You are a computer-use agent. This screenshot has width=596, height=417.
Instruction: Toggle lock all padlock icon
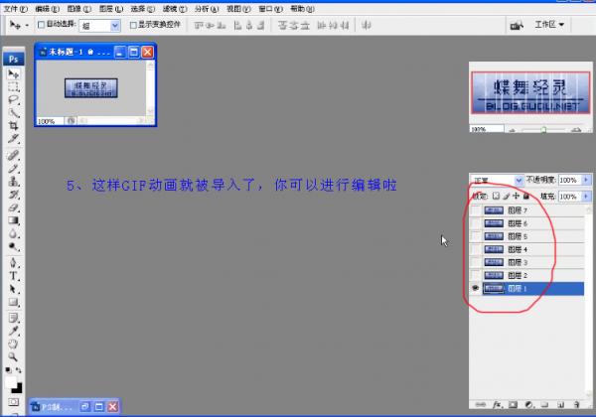[x=526, y=196]
